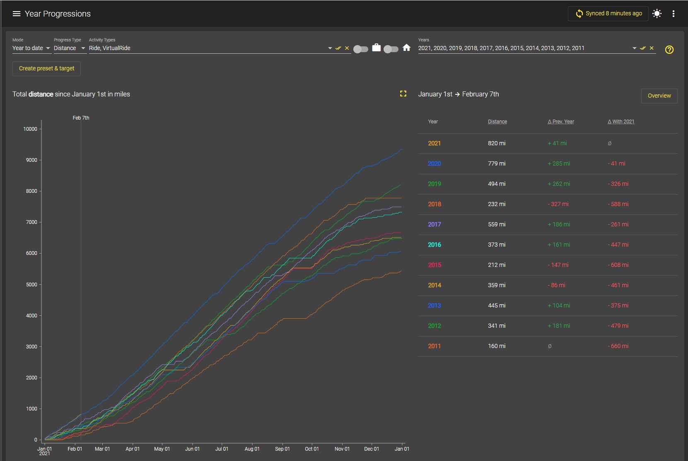This screenshot has height=461, width=688.
Task: Click the Create preset & target button
Action: [x=47, y=68]
